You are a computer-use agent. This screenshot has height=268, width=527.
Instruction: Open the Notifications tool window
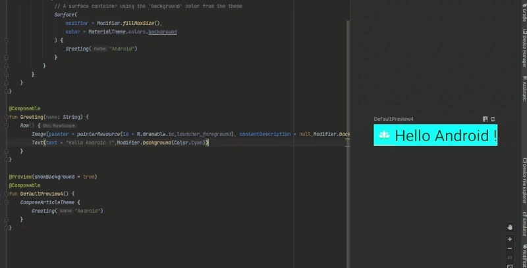pyautogui.click(x=524, y=256)
